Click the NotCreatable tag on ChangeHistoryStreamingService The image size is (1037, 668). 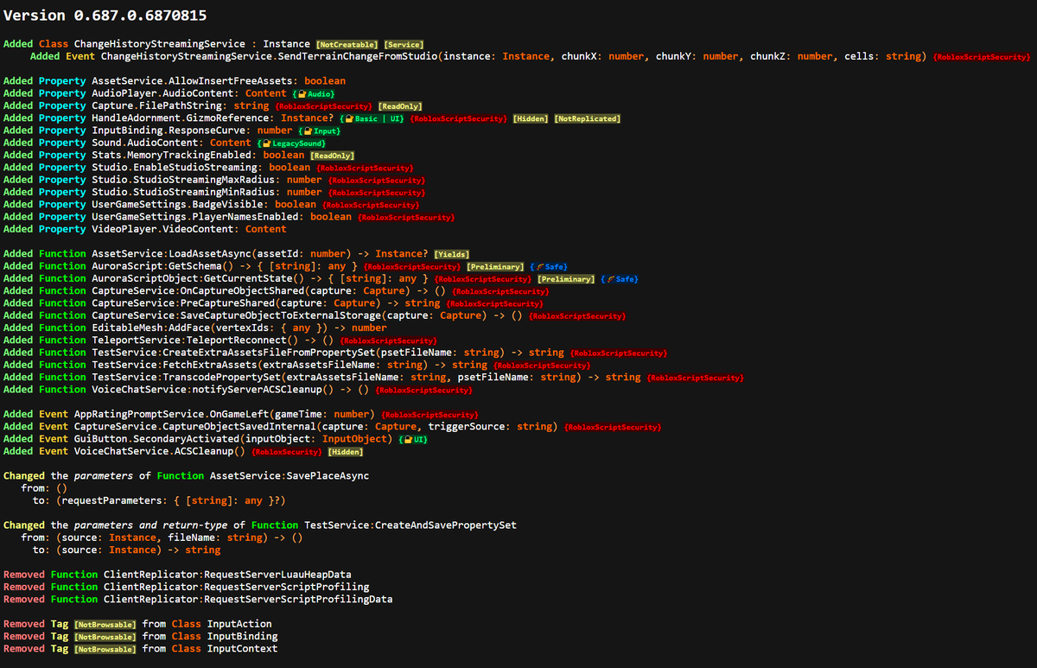[x=347, y=44]
